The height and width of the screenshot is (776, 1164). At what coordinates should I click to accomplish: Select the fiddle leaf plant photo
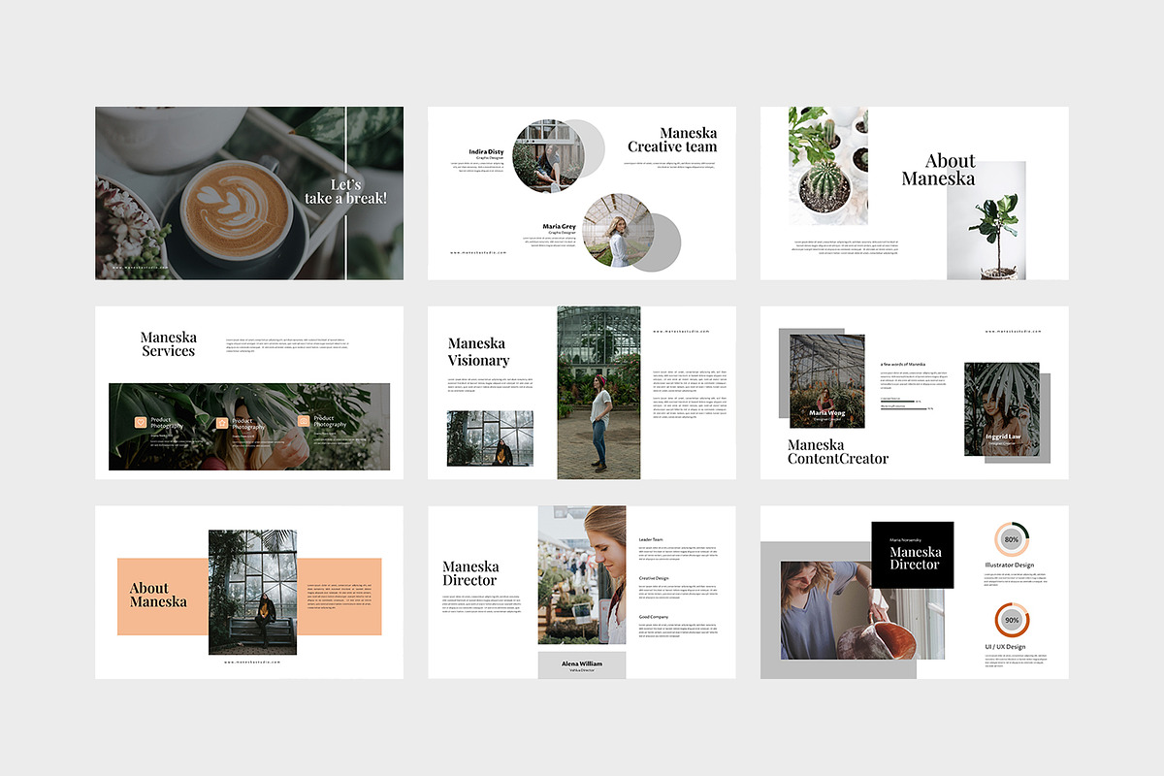click(986, 221)
